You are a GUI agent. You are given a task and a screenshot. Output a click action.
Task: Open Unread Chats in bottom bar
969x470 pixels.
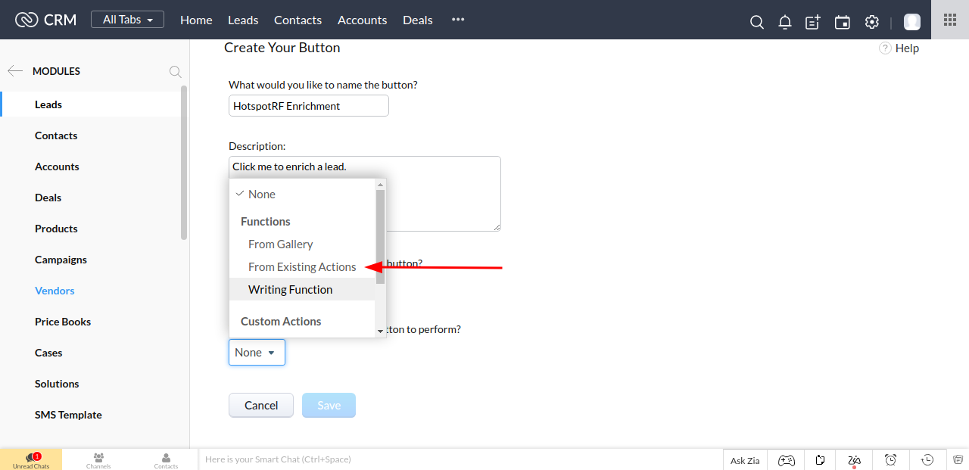31,460
